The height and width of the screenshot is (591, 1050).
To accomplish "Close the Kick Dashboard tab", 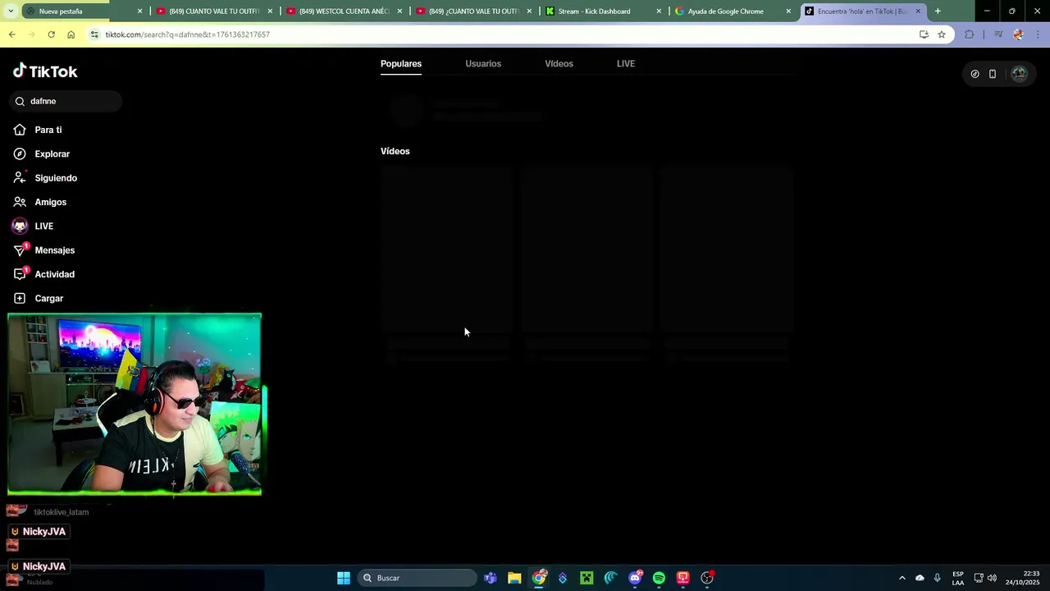I will click(659, 11).
